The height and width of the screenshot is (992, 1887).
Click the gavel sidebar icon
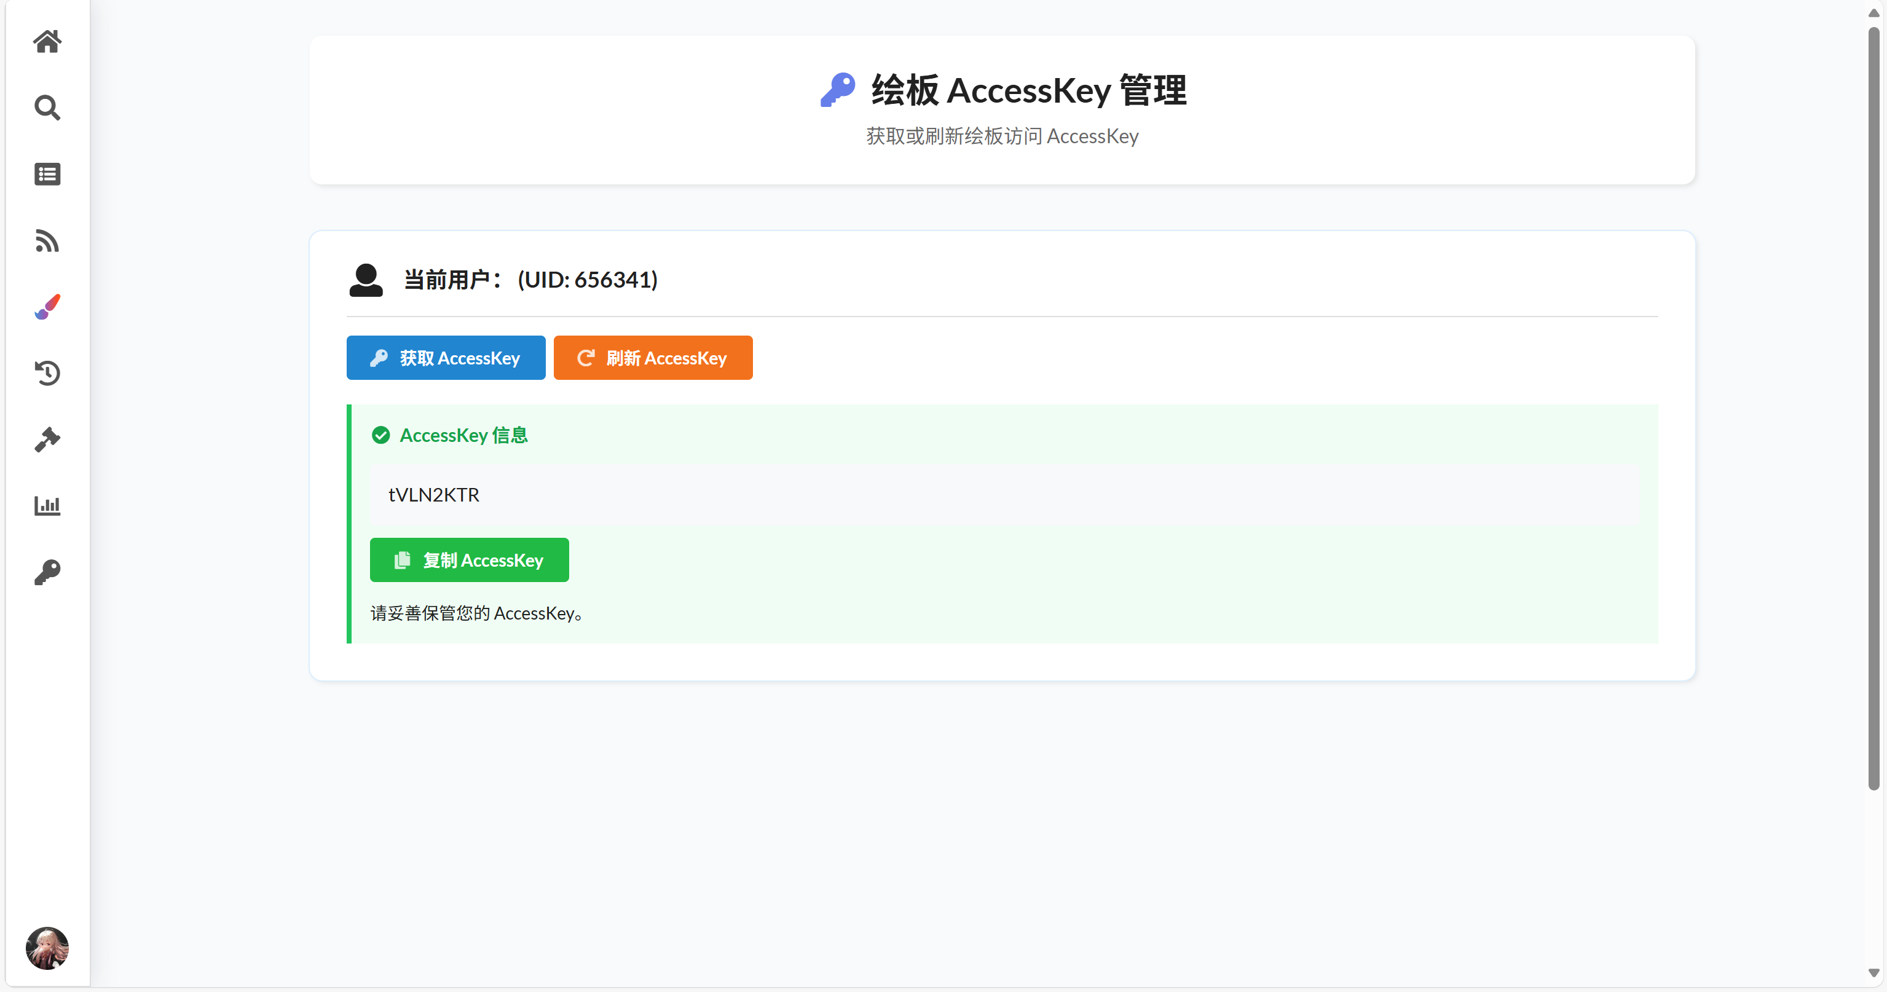point(47,439)
